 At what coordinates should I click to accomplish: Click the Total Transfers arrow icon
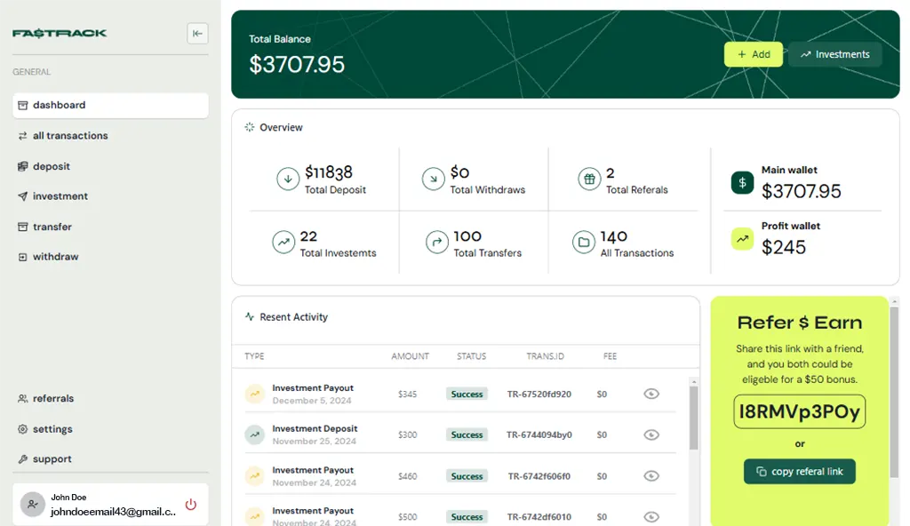pos(437,242)
